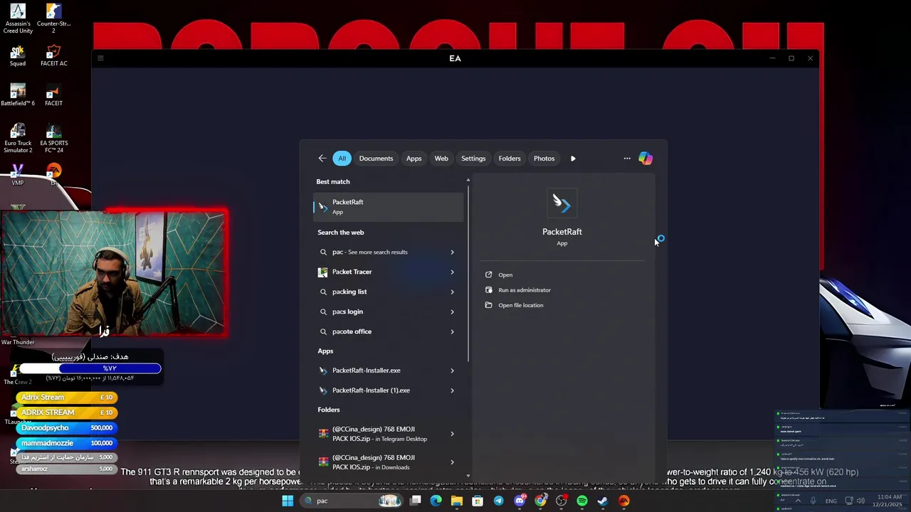Switch to EA app on taskbar

click(624, 501)
